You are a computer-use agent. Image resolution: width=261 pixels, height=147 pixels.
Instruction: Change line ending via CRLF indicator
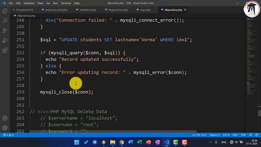coord(235,135)
